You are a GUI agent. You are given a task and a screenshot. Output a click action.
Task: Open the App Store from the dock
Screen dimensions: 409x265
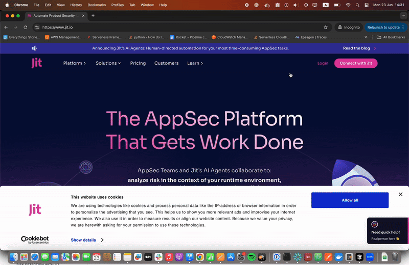231,257
